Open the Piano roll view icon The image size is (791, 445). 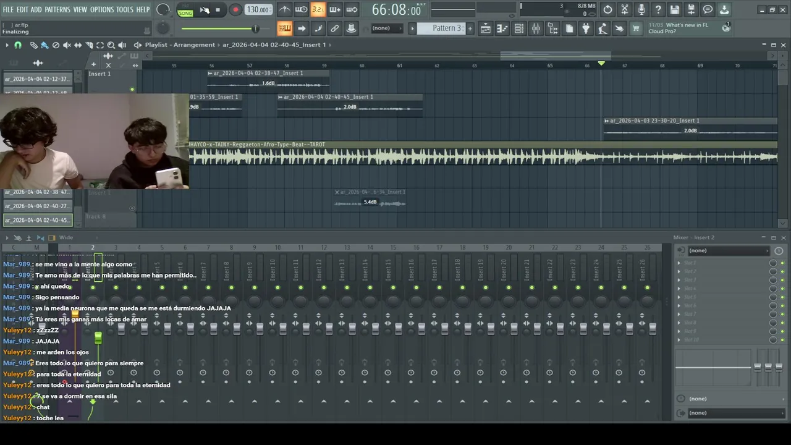tap(502, 28)
